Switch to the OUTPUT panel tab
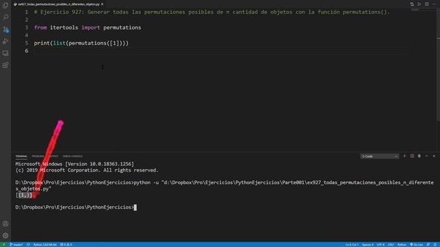Viewport: 440px width, 247px height. 54,156
